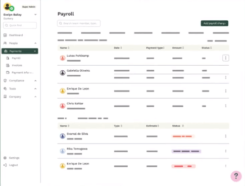Open Chris Kohler's name link
This screenshot has width=245, height=186.
click(75, 104)
